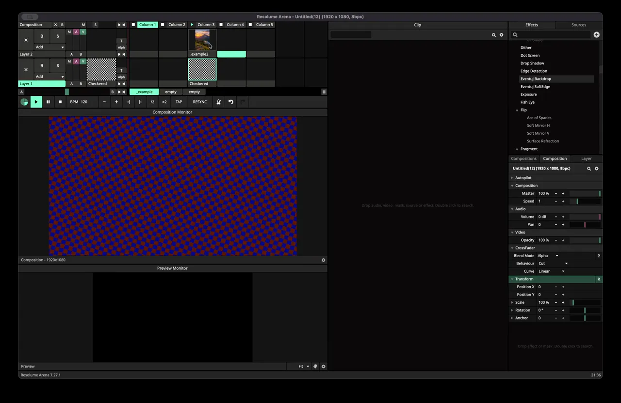Click the play transport button
Viewport: 621px width, 403px height.
36,102
